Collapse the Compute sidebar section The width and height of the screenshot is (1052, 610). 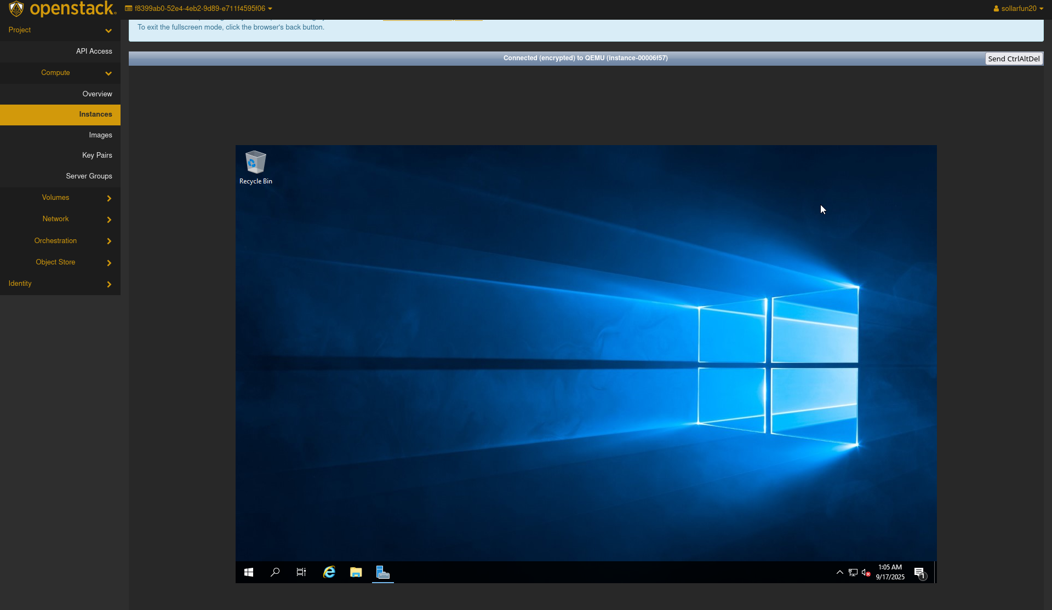tap(56, 73)
